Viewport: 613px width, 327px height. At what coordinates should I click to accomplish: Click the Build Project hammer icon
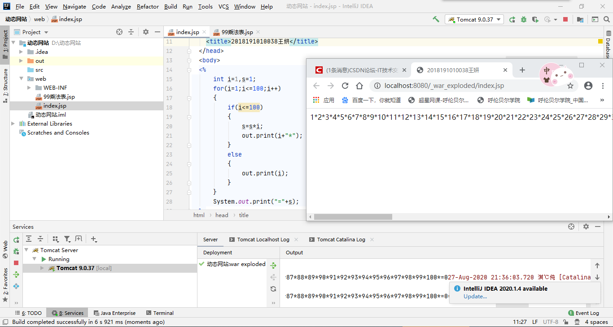pyautogui.click(x=436, y=19)
